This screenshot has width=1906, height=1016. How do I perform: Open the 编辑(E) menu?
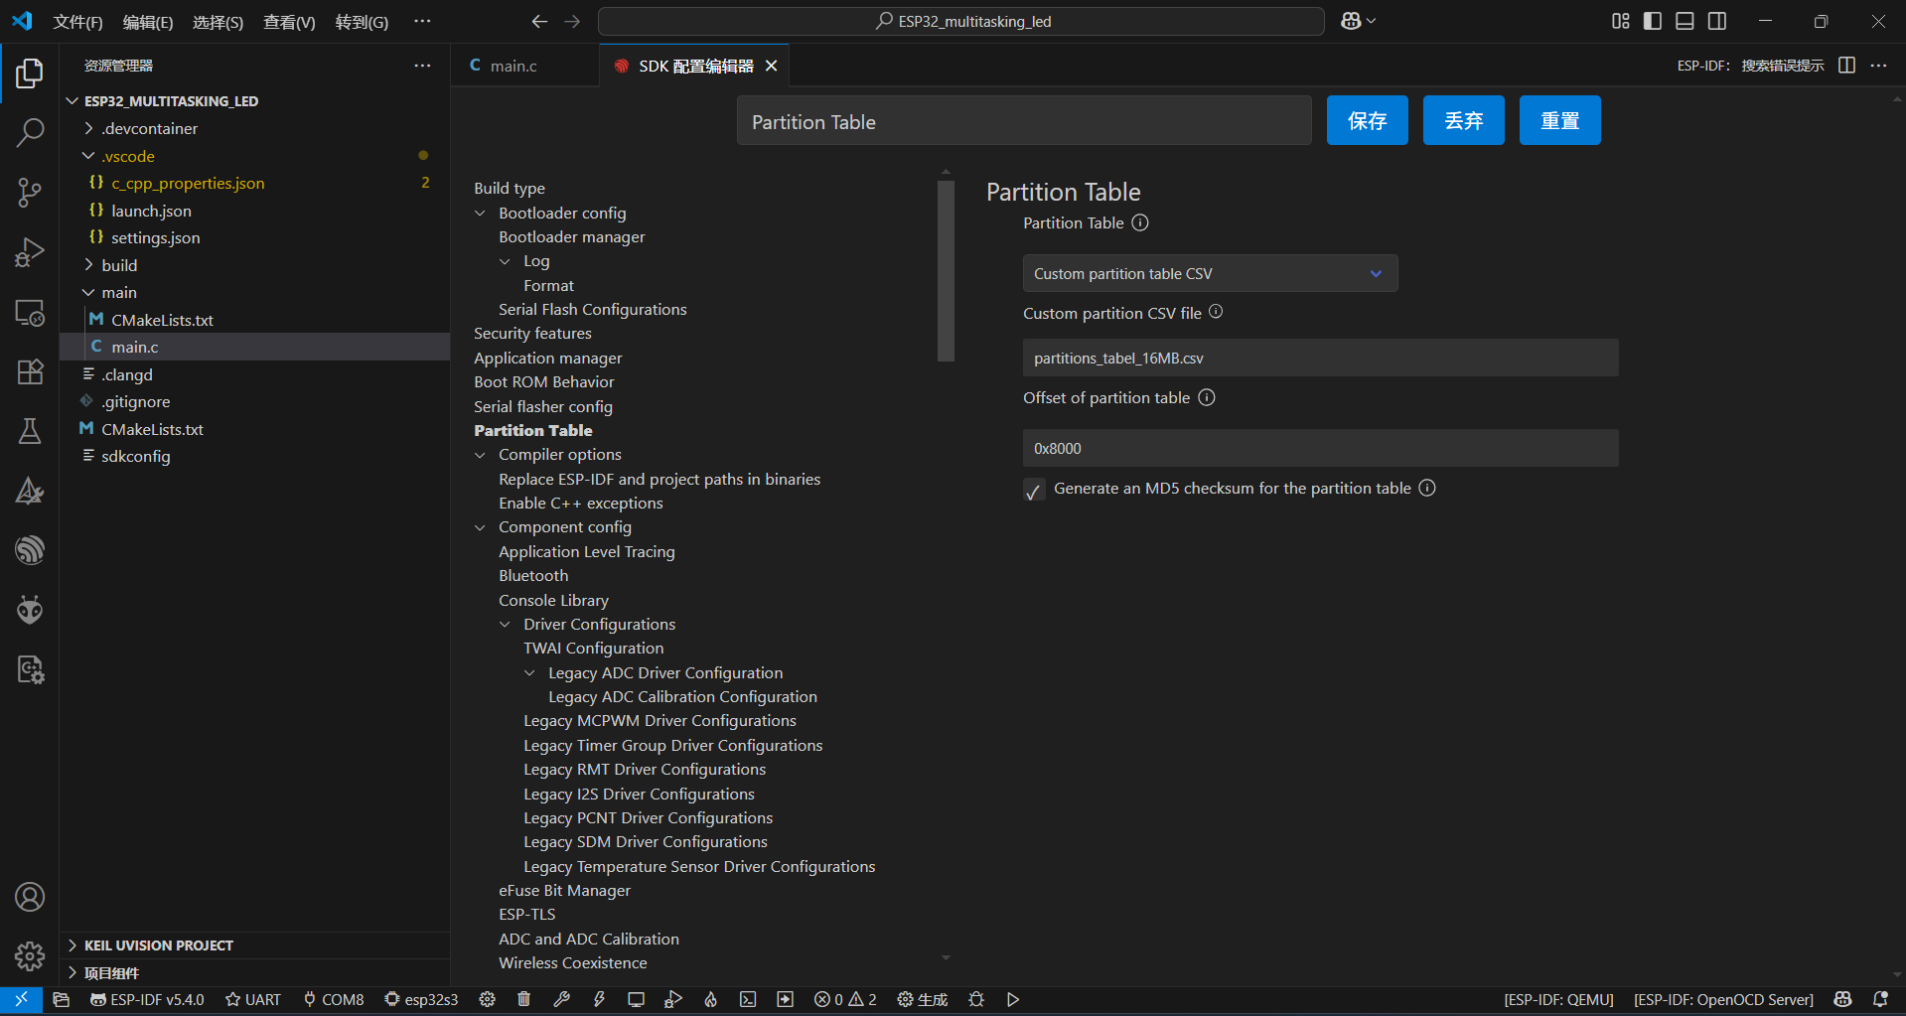[148, 22]
